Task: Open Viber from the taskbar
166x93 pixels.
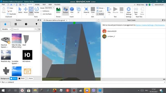Action: click(93, 90)
